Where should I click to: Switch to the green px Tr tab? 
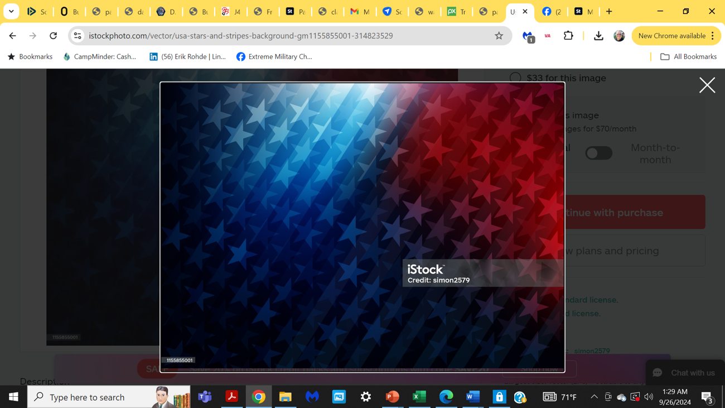(x=456, y=11)
